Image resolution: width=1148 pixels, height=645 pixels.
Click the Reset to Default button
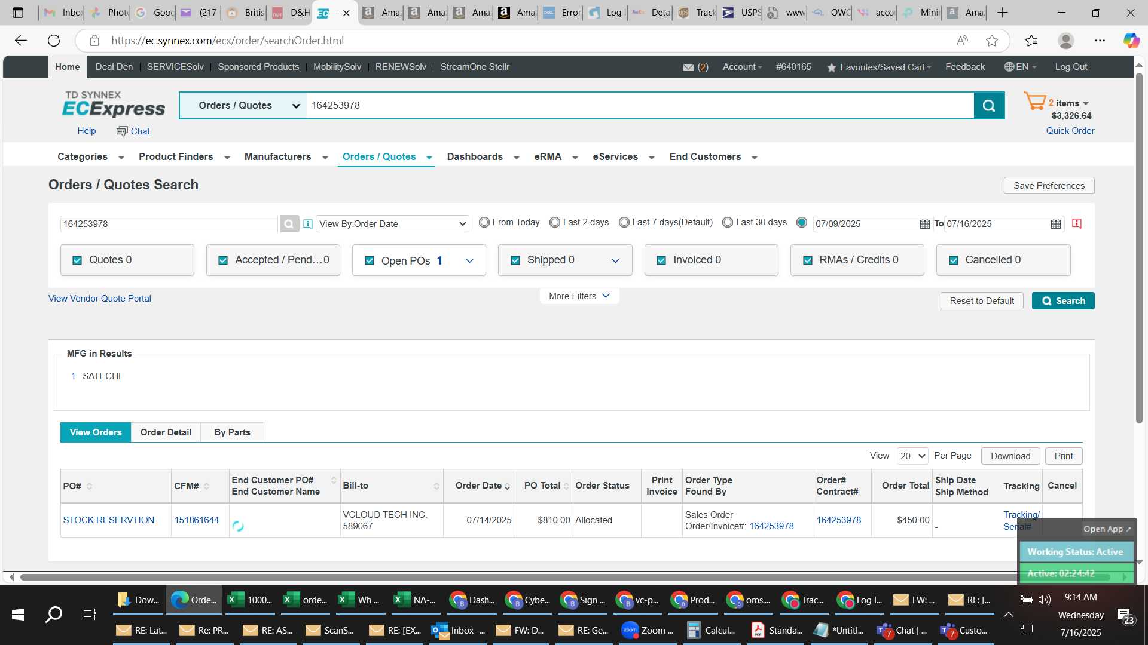[982, 301]
